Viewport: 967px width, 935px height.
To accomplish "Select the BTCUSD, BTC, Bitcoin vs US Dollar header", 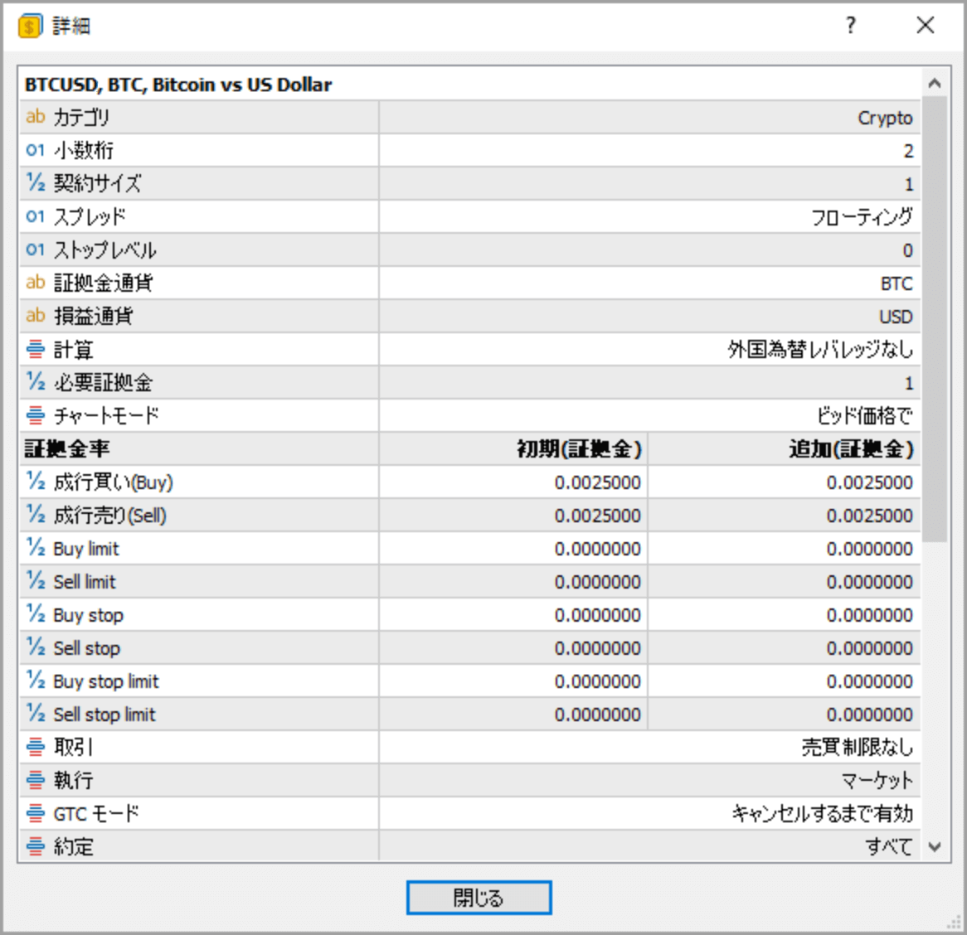I will (x=178, y=85).
